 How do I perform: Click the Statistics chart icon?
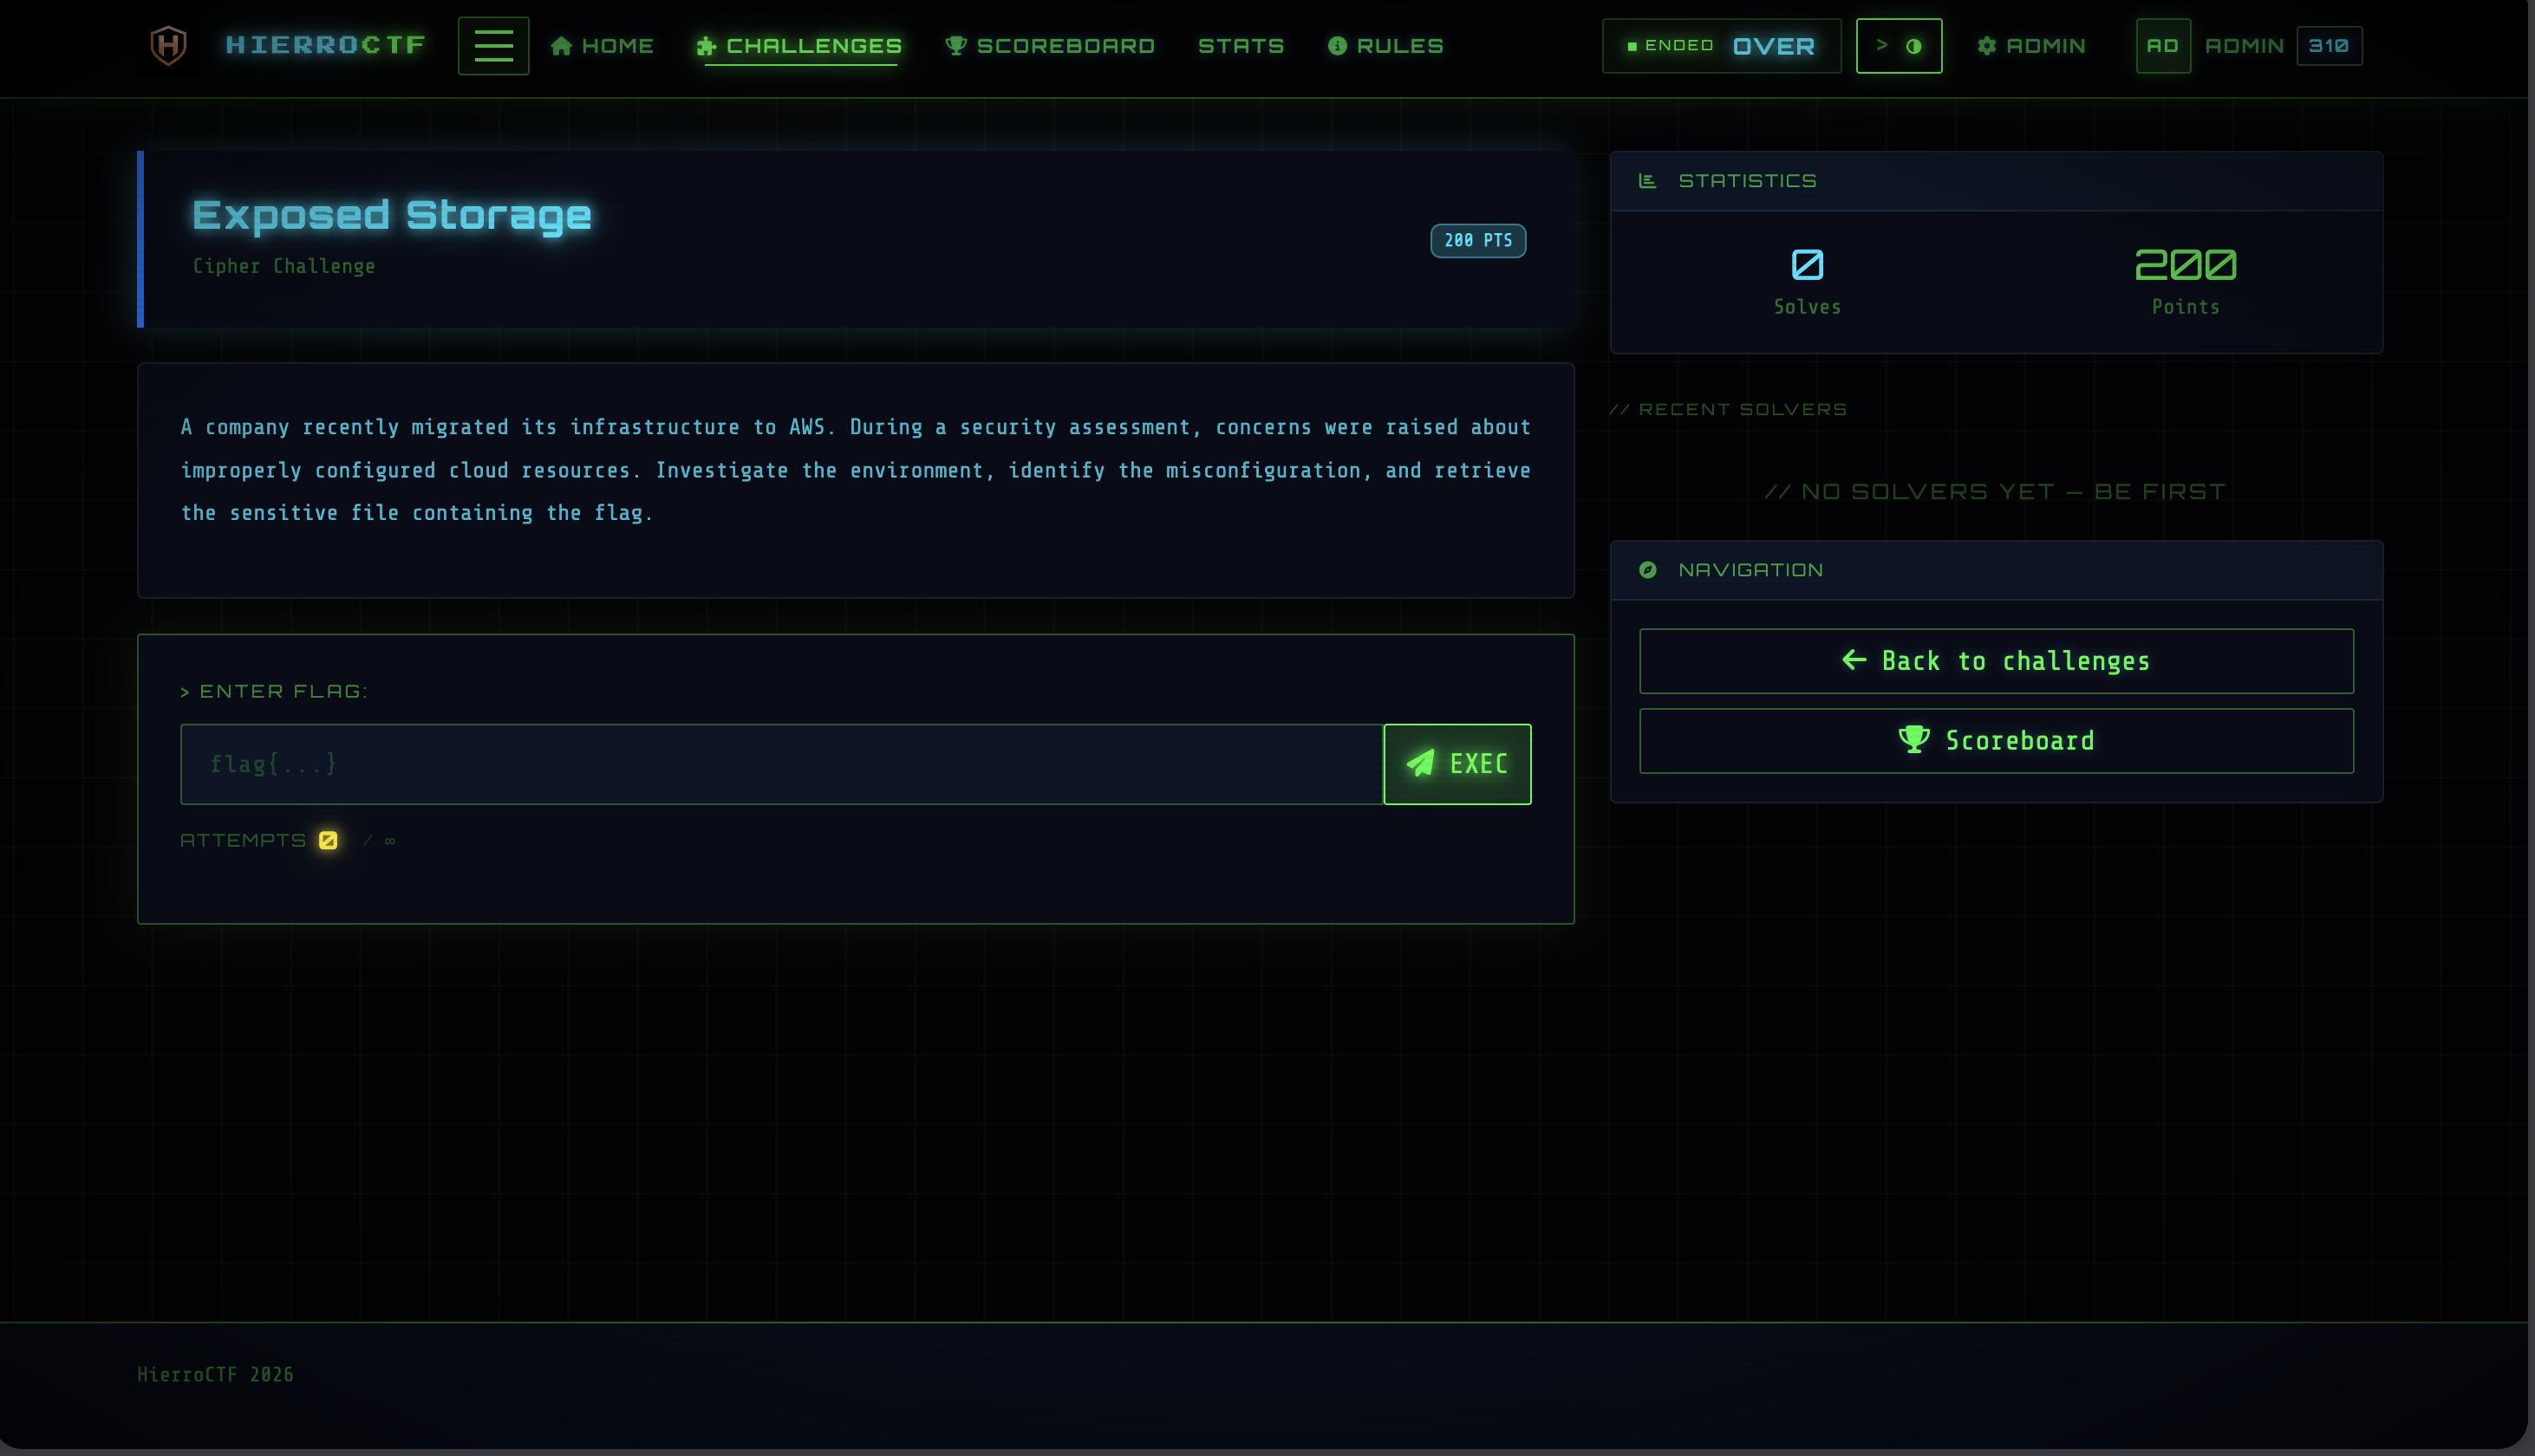pos(1647,181)
